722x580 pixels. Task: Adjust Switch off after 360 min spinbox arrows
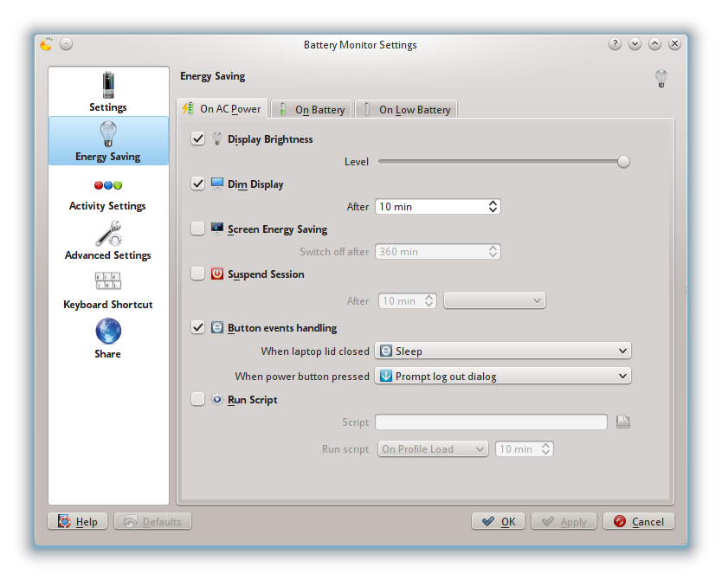point(493,251)
